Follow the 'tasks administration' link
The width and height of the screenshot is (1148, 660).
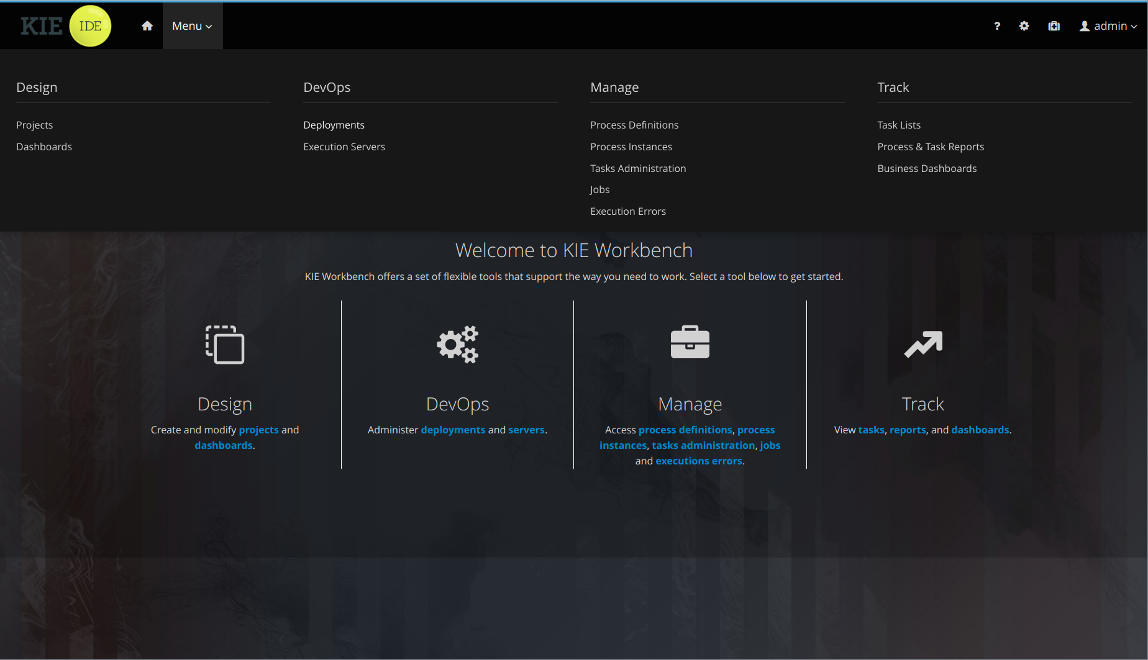pyautogui.click(x=703, y=445)
